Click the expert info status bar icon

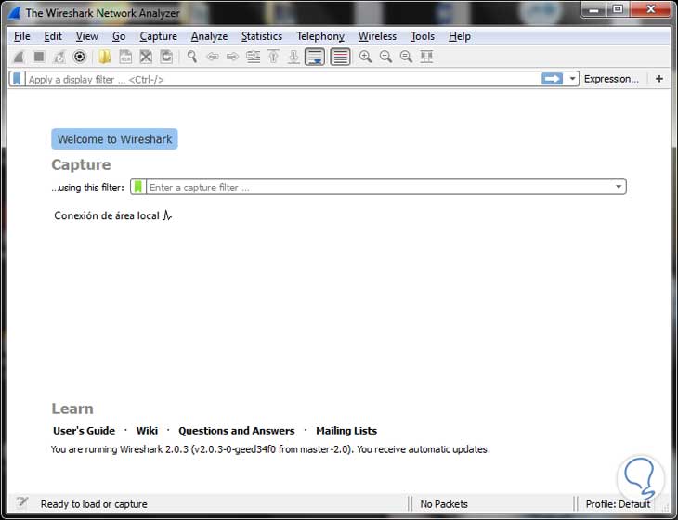click(x=22, y=502)
